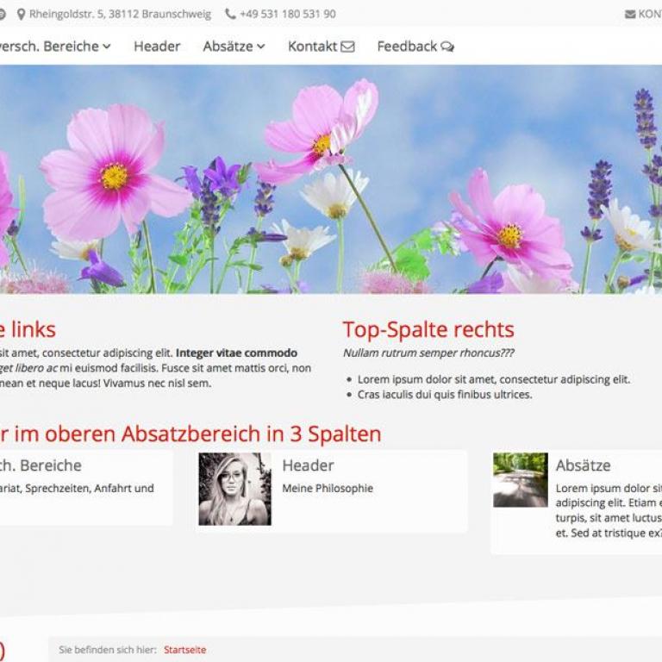Open the woman portrait thumbnail
Viewport: 662px width, 662px height.
coord(234,489)
